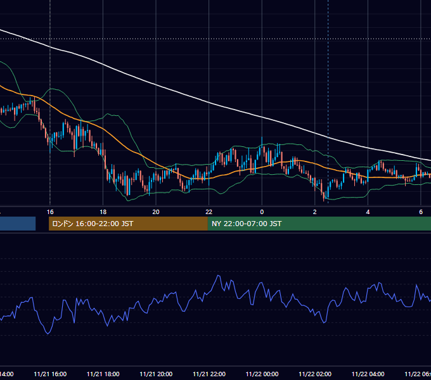431x380 pixels.
Task: Click the 11/22 02:00 date label
Action: (315, 374)
